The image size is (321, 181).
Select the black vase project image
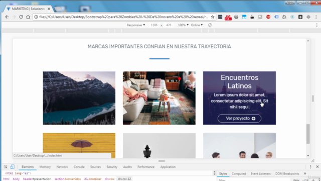pos(159,145)
